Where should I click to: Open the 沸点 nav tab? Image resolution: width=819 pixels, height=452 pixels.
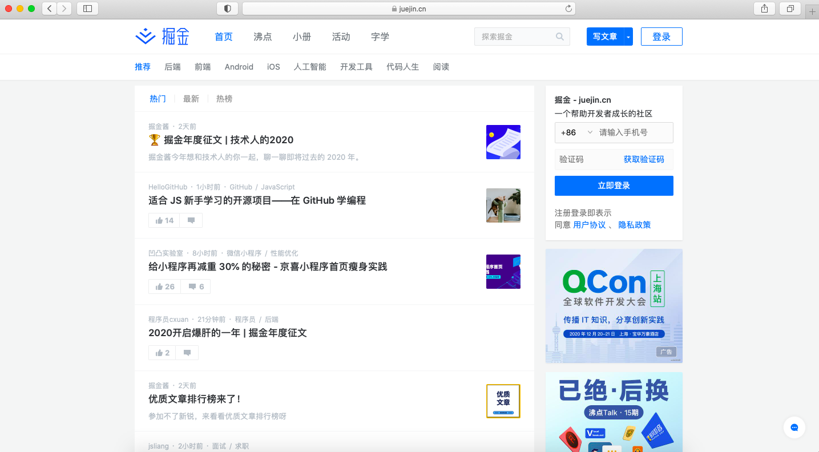tap(263, 37)
